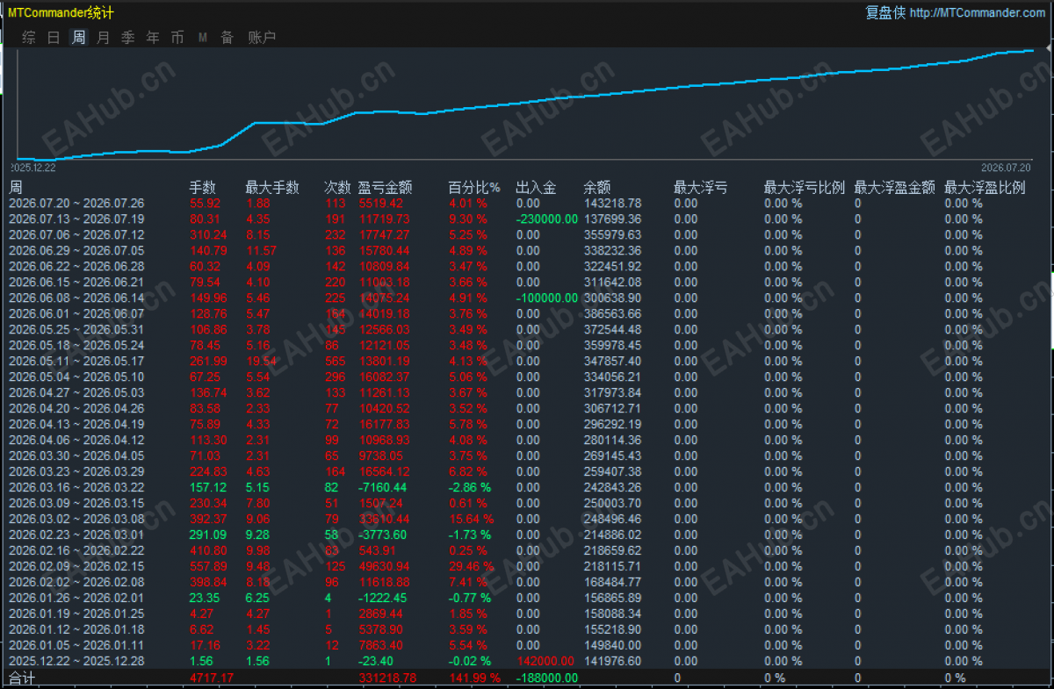Select the 2026.03.09 ~ 2026.03.15 week row
This screenshot has height=689, width=1054.
point(527,503)
